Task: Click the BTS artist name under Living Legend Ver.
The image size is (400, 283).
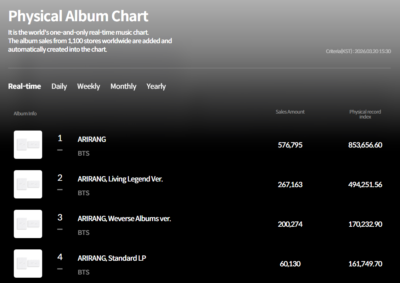Action: [x=84, y=193]
